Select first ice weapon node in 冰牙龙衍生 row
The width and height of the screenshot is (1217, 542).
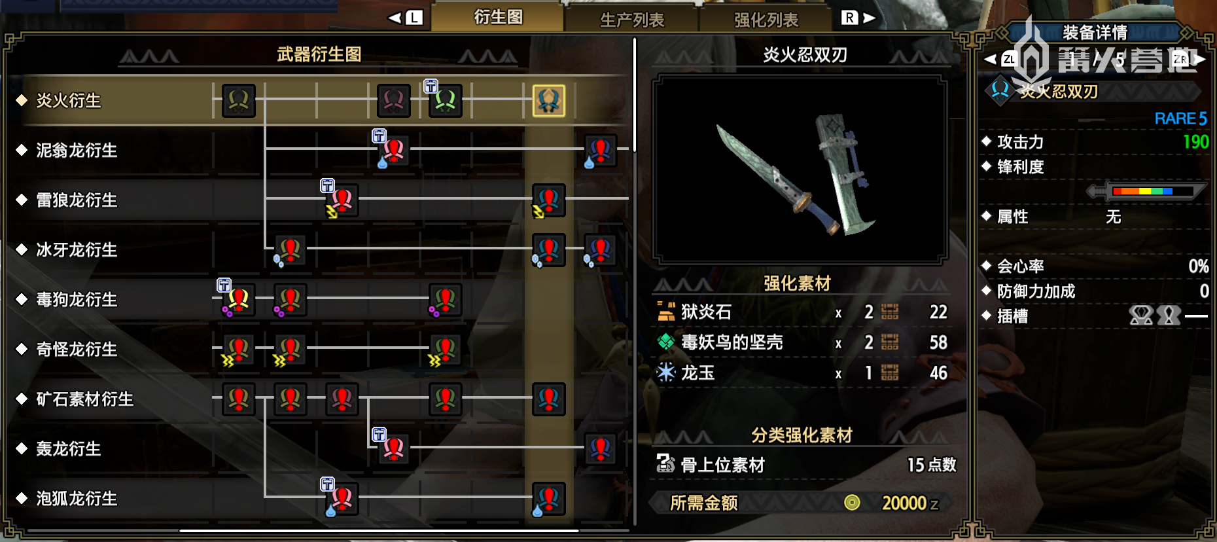click(290, 250)
